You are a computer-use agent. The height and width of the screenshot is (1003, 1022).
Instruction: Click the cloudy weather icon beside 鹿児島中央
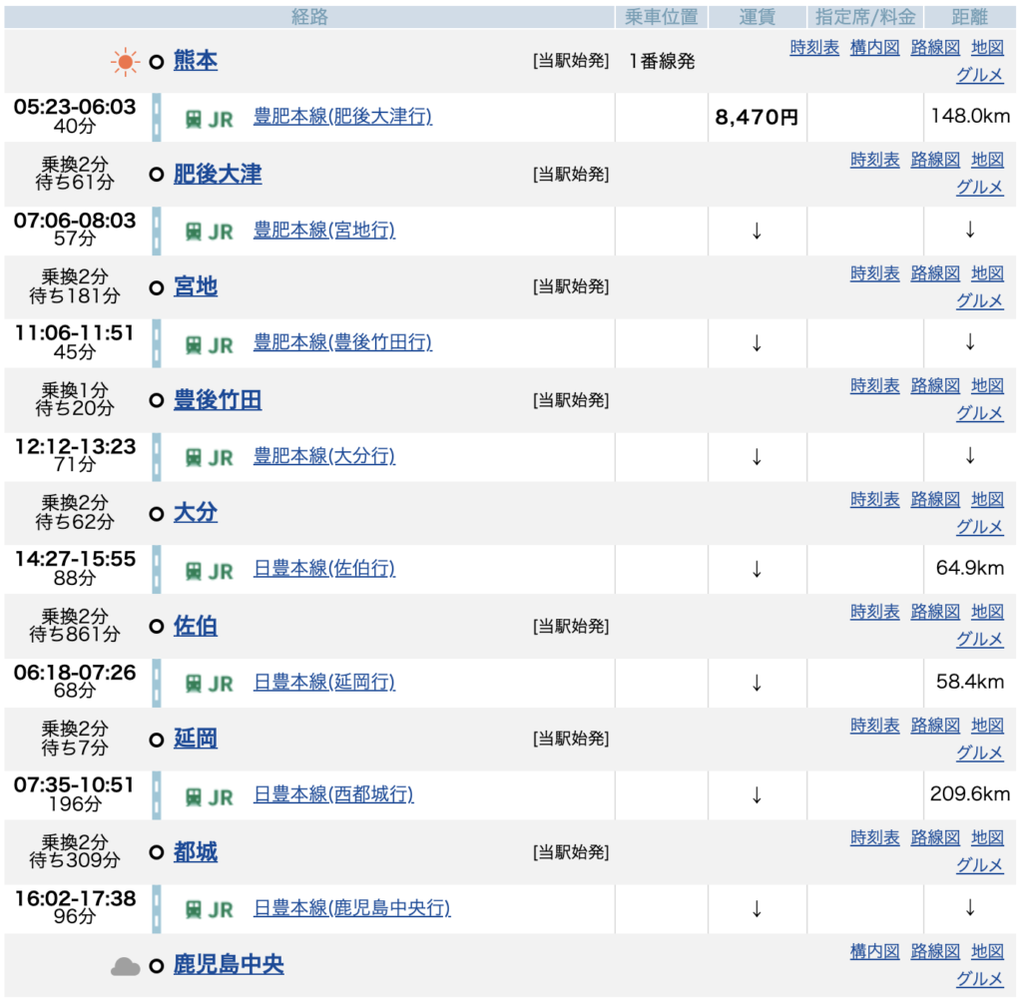[125, 966]
